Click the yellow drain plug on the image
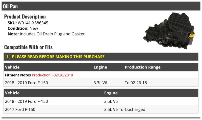Screen dimensions: 202x120 click(192, 35)
